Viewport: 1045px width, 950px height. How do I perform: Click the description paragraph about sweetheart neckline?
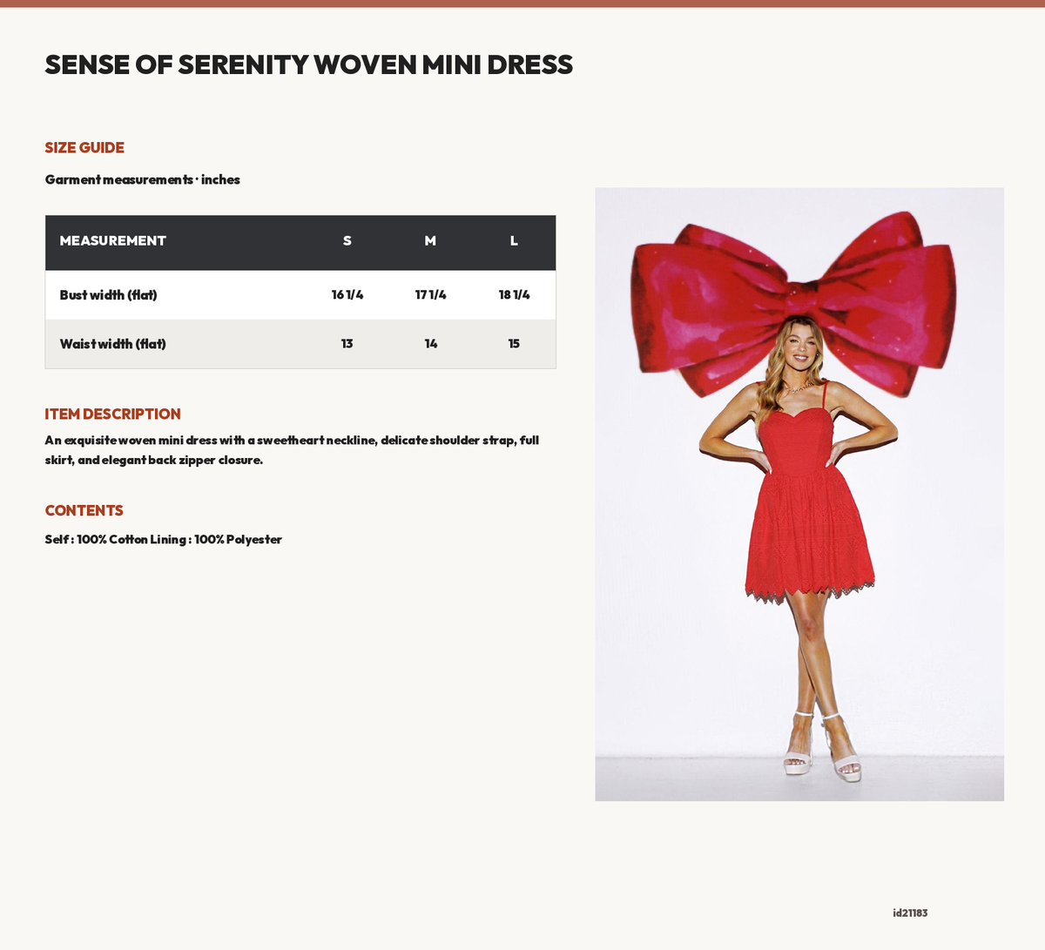click(292, 450)
